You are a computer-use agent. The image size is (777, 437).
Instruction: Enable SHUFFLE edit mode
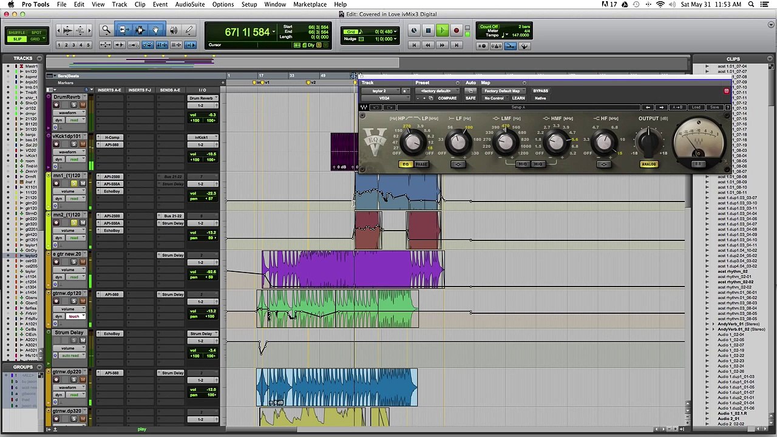[x=17, y=32]
